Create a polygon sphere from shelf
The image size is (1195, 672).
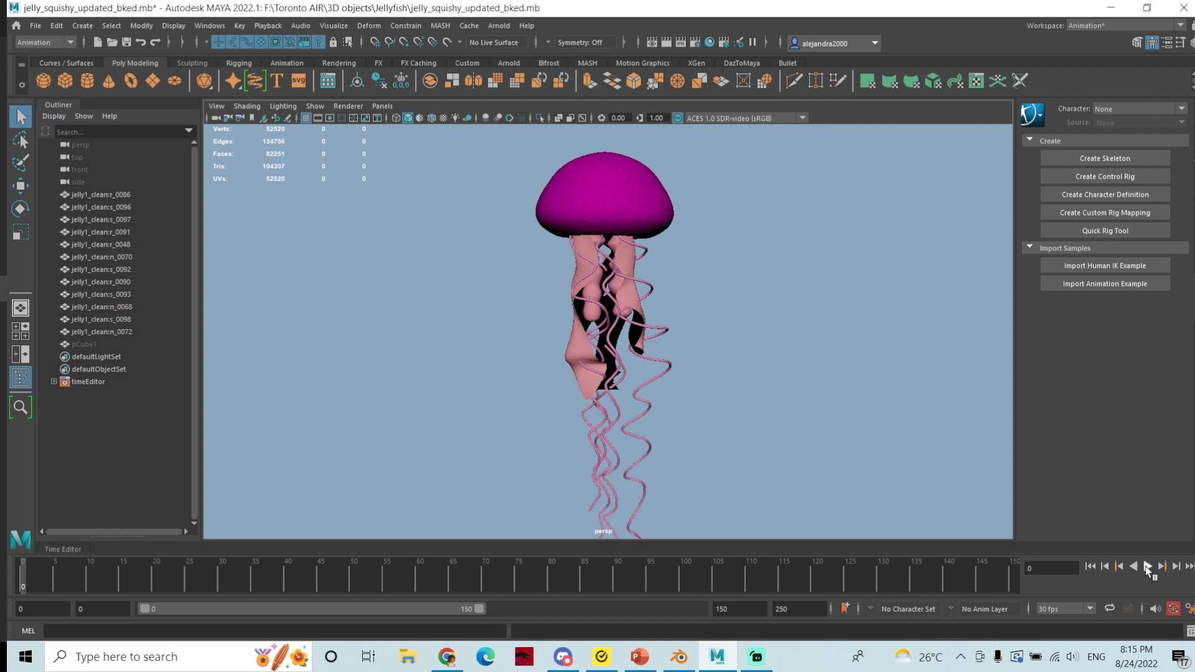coord(44,81)
